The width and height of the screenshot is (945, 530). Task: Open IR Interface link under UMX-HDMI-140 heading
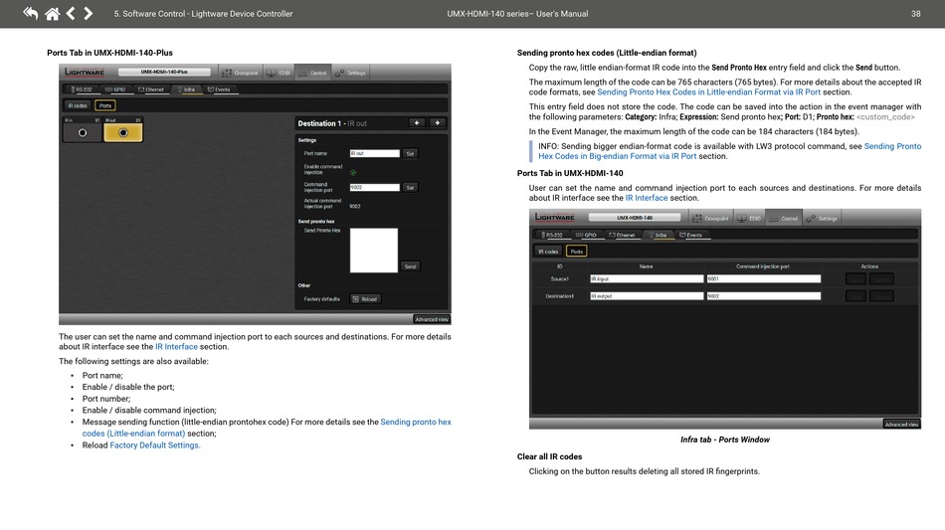point(646,198)
